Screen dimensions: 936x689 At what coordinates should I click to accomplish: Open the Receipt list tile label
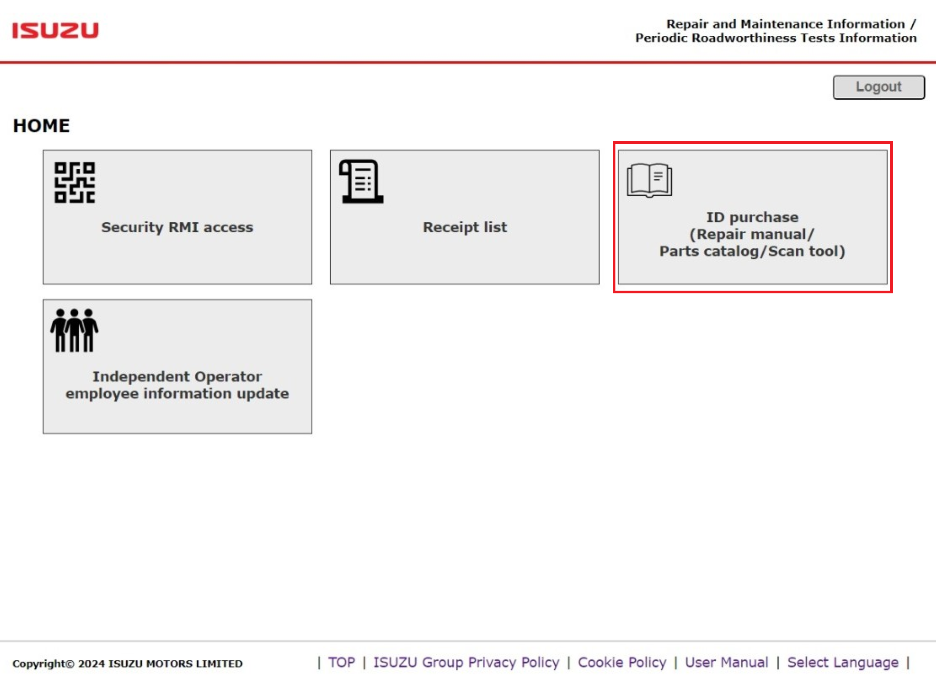pos(465,227)
